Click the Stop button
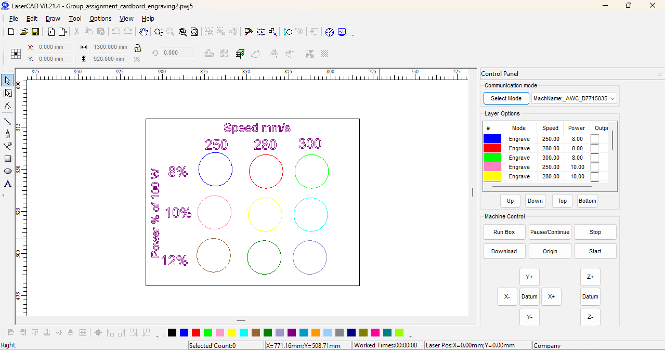This screenshot has width=665, height=350. (595, 232)
